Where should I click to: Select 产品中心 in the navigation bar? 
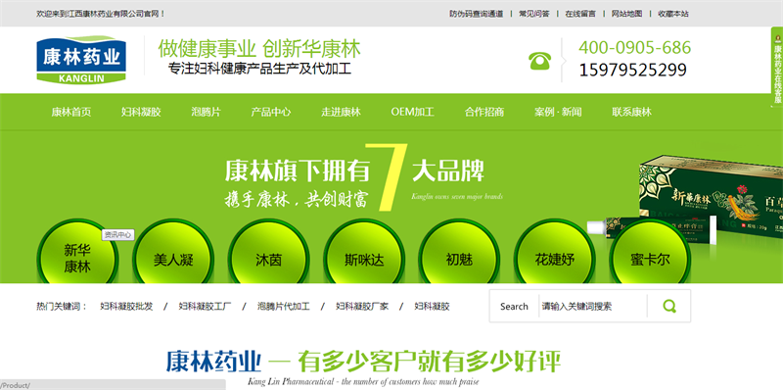click(x=271, y=112)
